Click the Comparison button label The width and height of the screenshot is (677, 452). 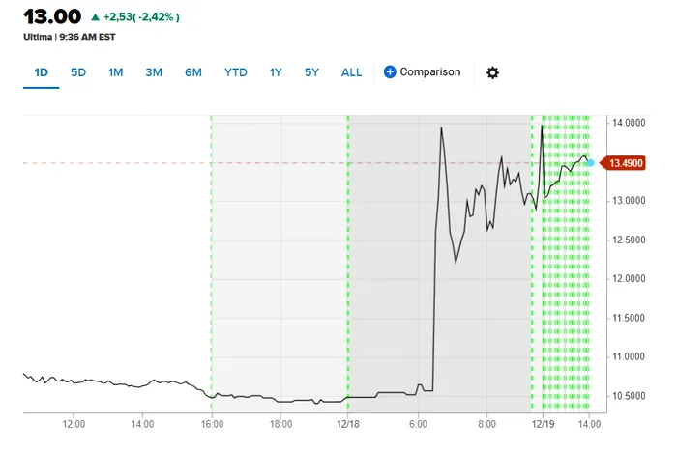(x=430, y=72)
